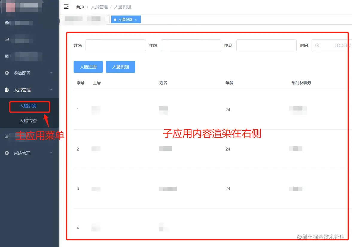Focus the 姓名 input field
This screenshot has width=352, height=247.
point(116,45)
